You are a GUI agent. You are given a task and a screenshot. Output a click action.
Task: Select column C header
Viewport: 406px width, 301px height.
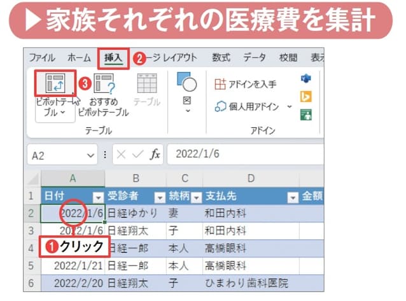(185, 178)
